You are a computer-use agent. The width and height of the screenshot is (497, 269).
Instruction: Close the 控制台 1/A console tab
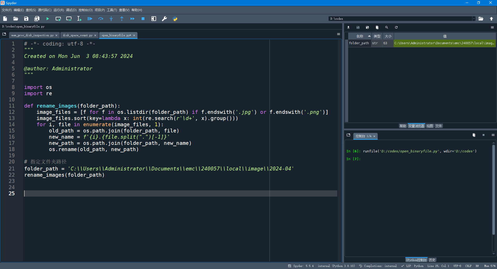click(x=374, y=136)
